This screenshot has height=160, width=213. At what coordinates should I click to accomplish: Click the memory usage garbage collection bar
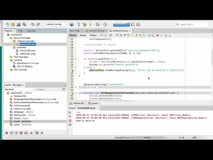click(x=121, y=24)
